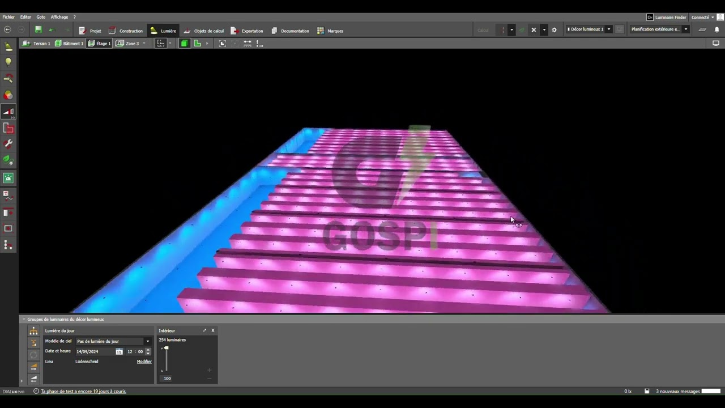Save the project with the green disk icon
The height and width of the screenshot is (408, 725).
click(38, 30)
